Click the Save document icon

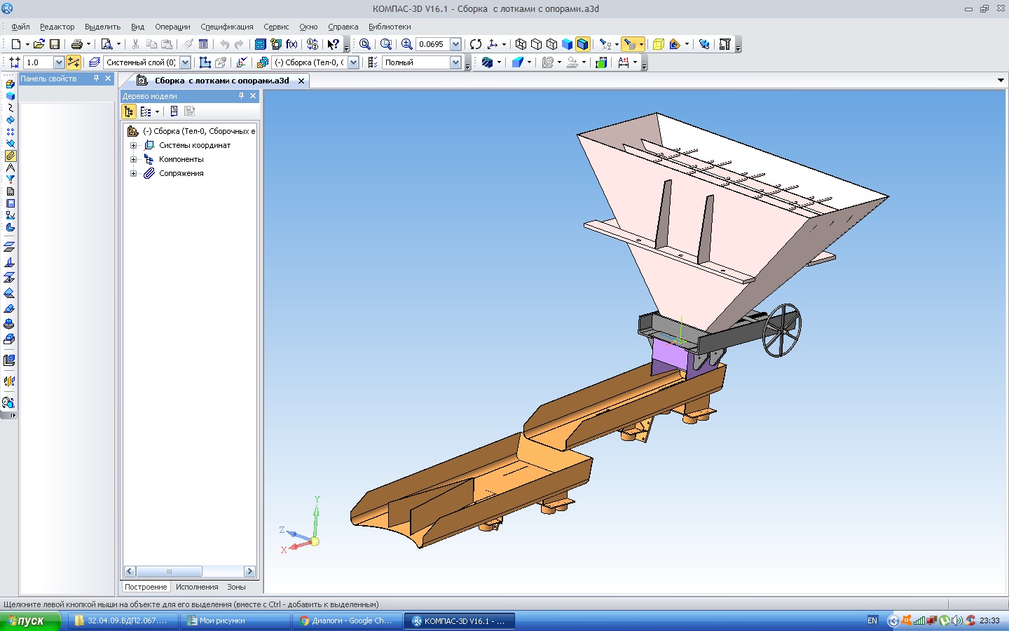(54, 44)
